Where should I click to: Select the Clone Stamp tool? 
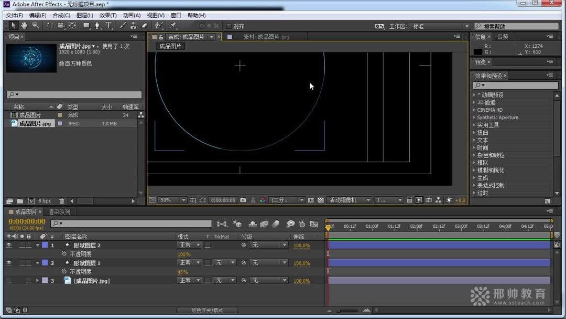(x=134, y=26)
